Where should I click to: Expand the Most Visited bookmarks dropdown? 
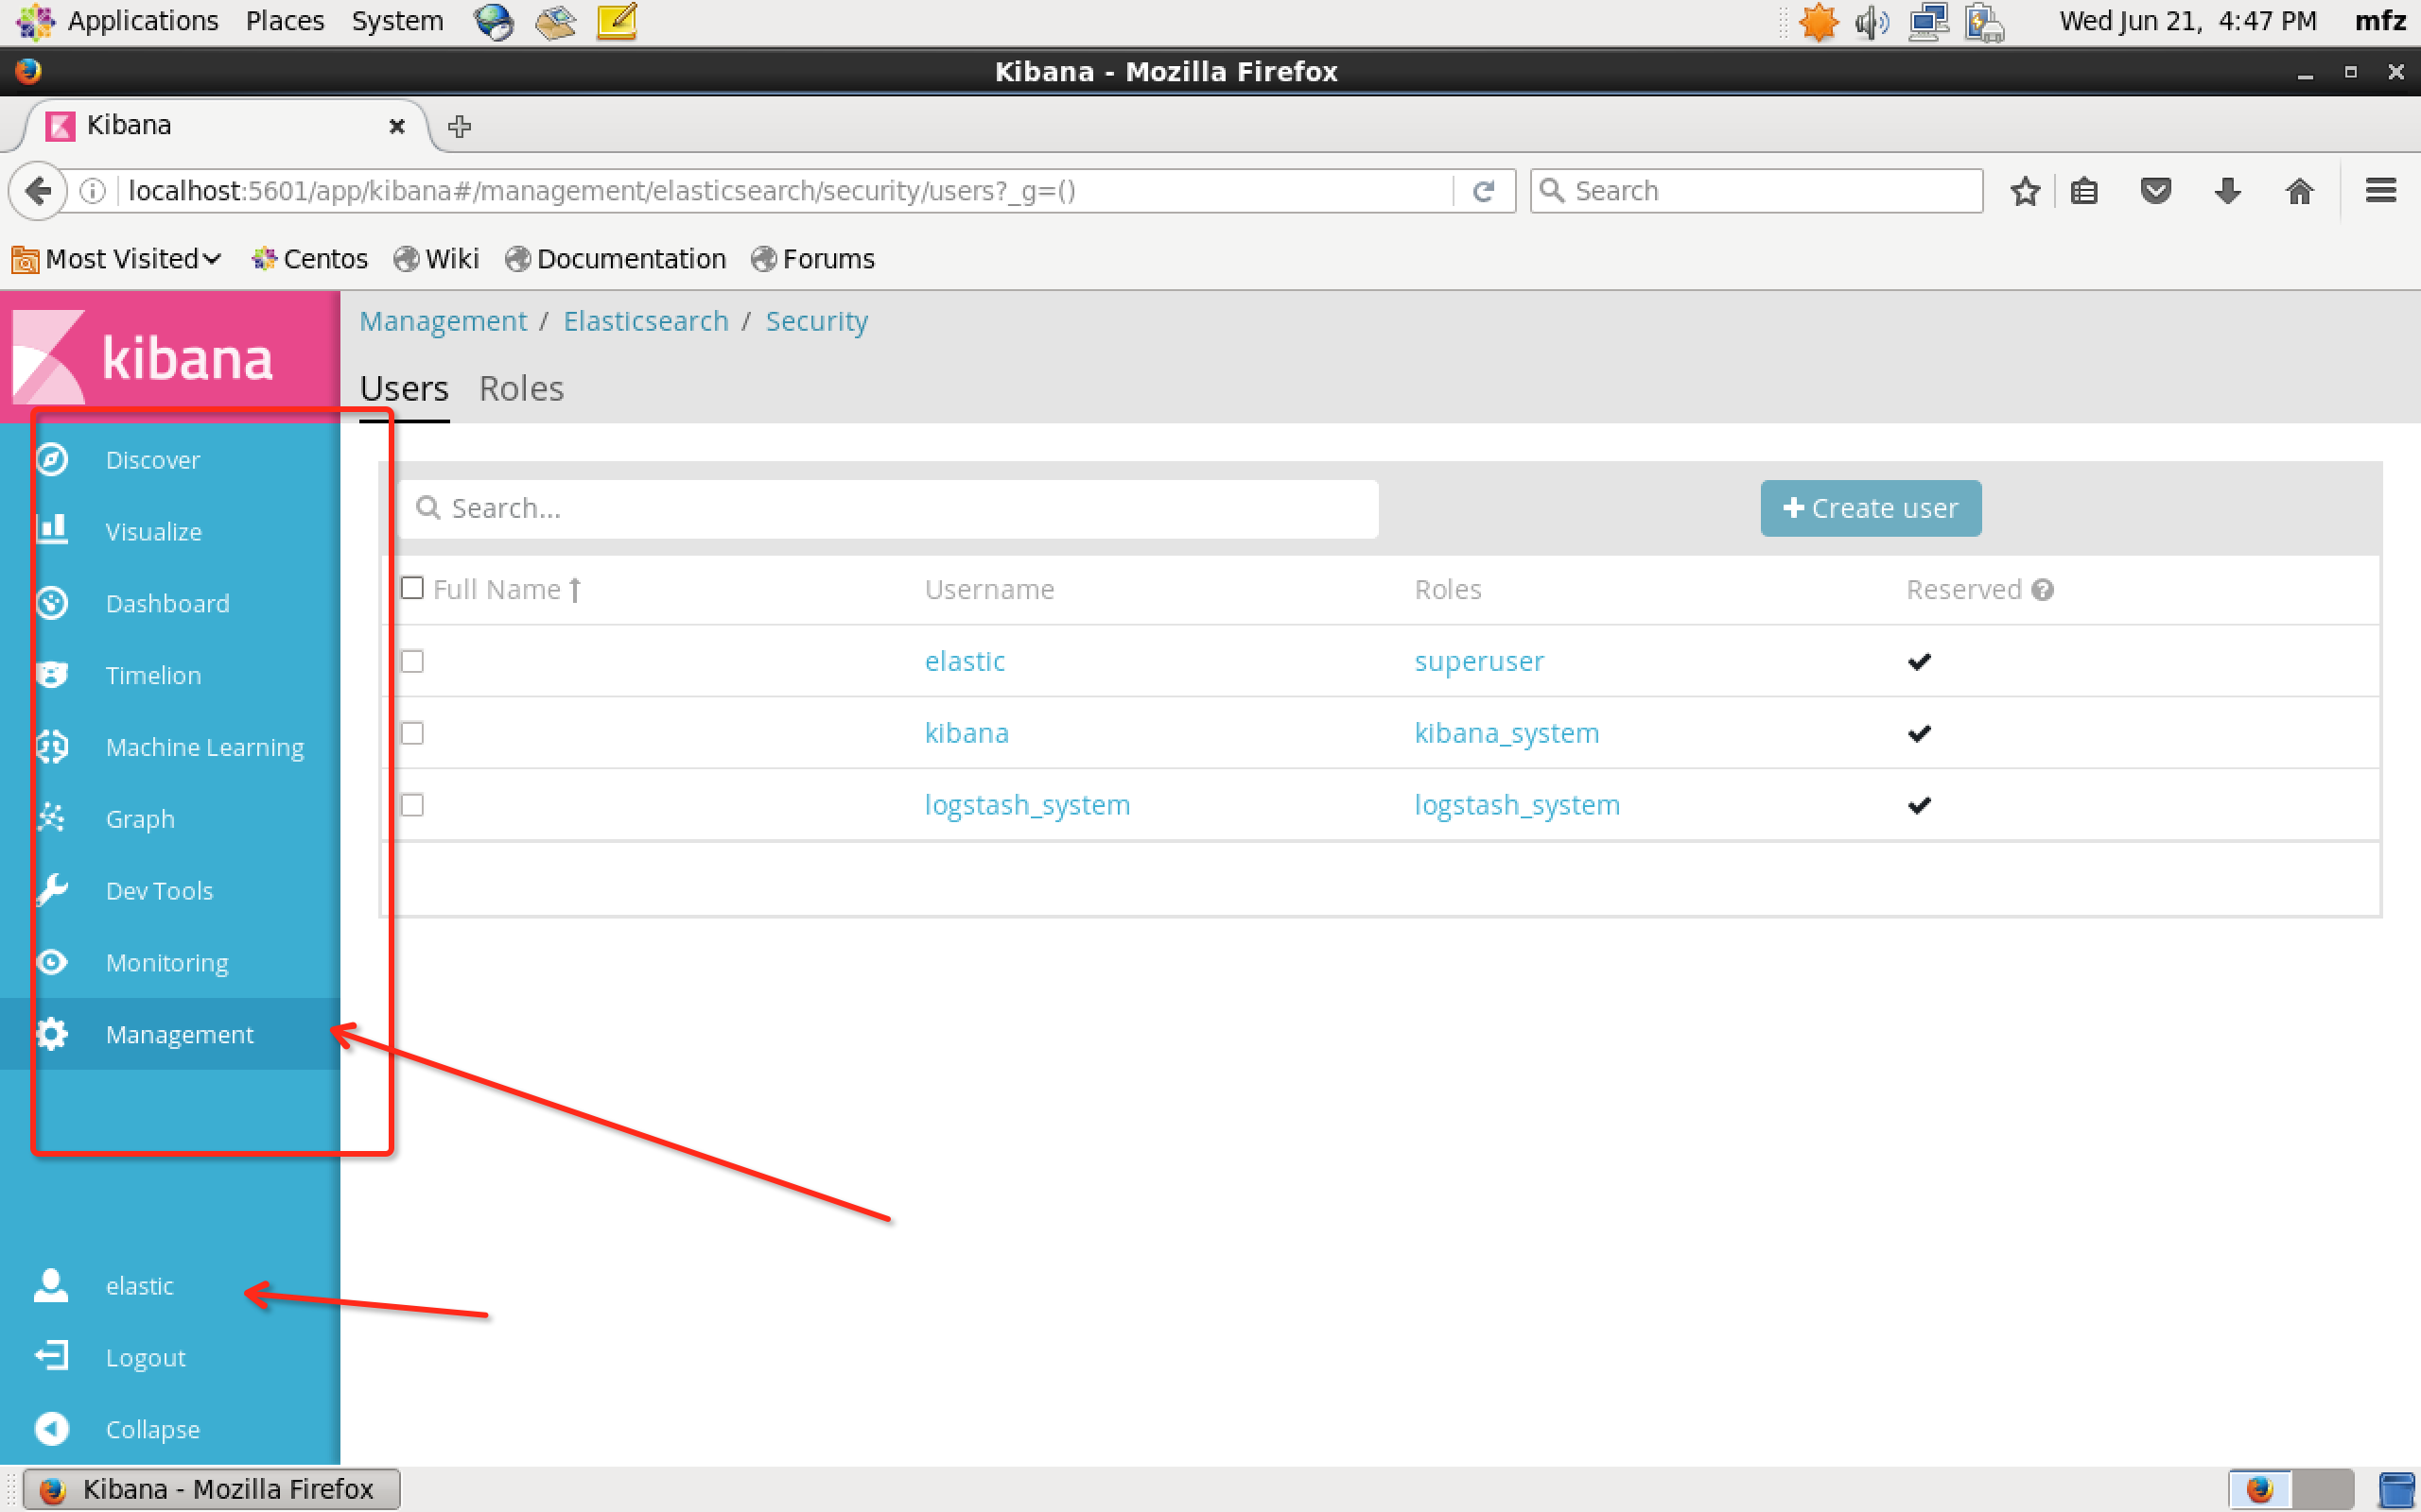click(x=117, y=259)
